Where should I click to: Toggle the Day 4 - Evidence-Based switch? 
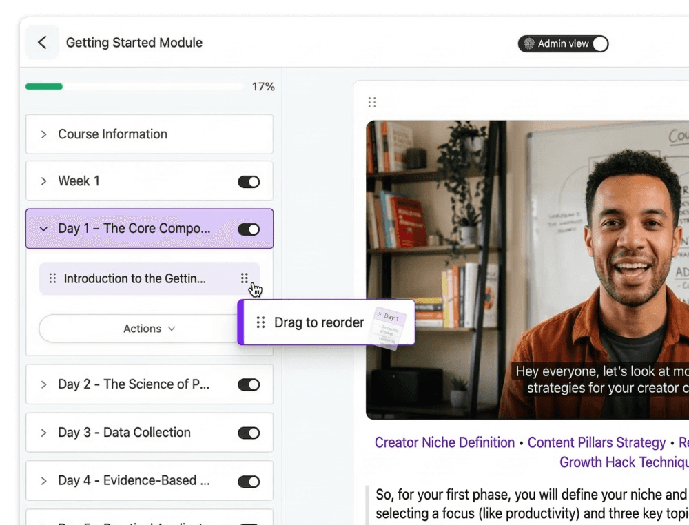[249, 482]
